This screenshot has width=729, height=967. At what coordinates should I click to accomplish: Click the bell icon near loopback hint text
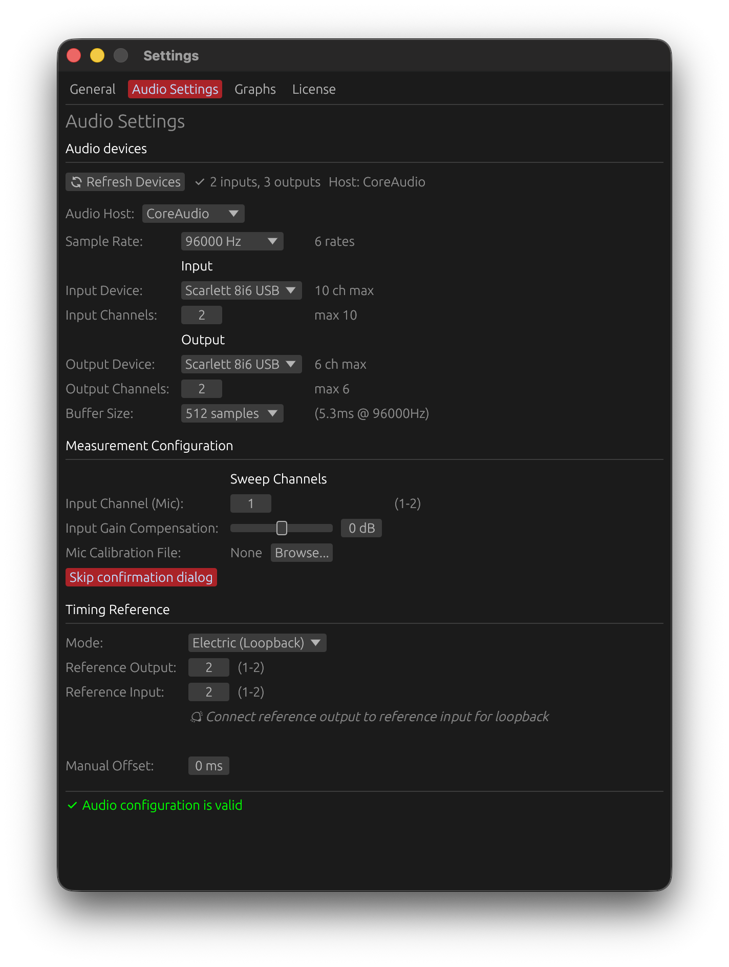click(x=196, y=717)
